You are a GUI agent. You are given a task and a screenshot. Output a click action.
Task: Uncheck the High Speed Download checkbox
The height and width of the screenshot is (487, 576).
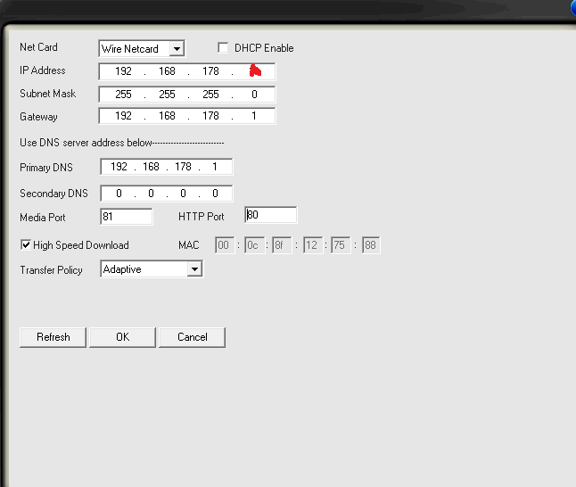26,245
